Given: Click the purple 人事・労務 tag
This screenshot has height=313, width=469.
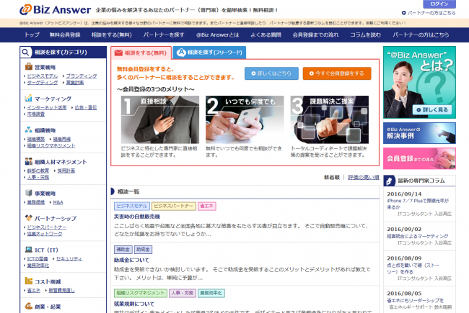Looking at the screenshot, I should [182, 293].
